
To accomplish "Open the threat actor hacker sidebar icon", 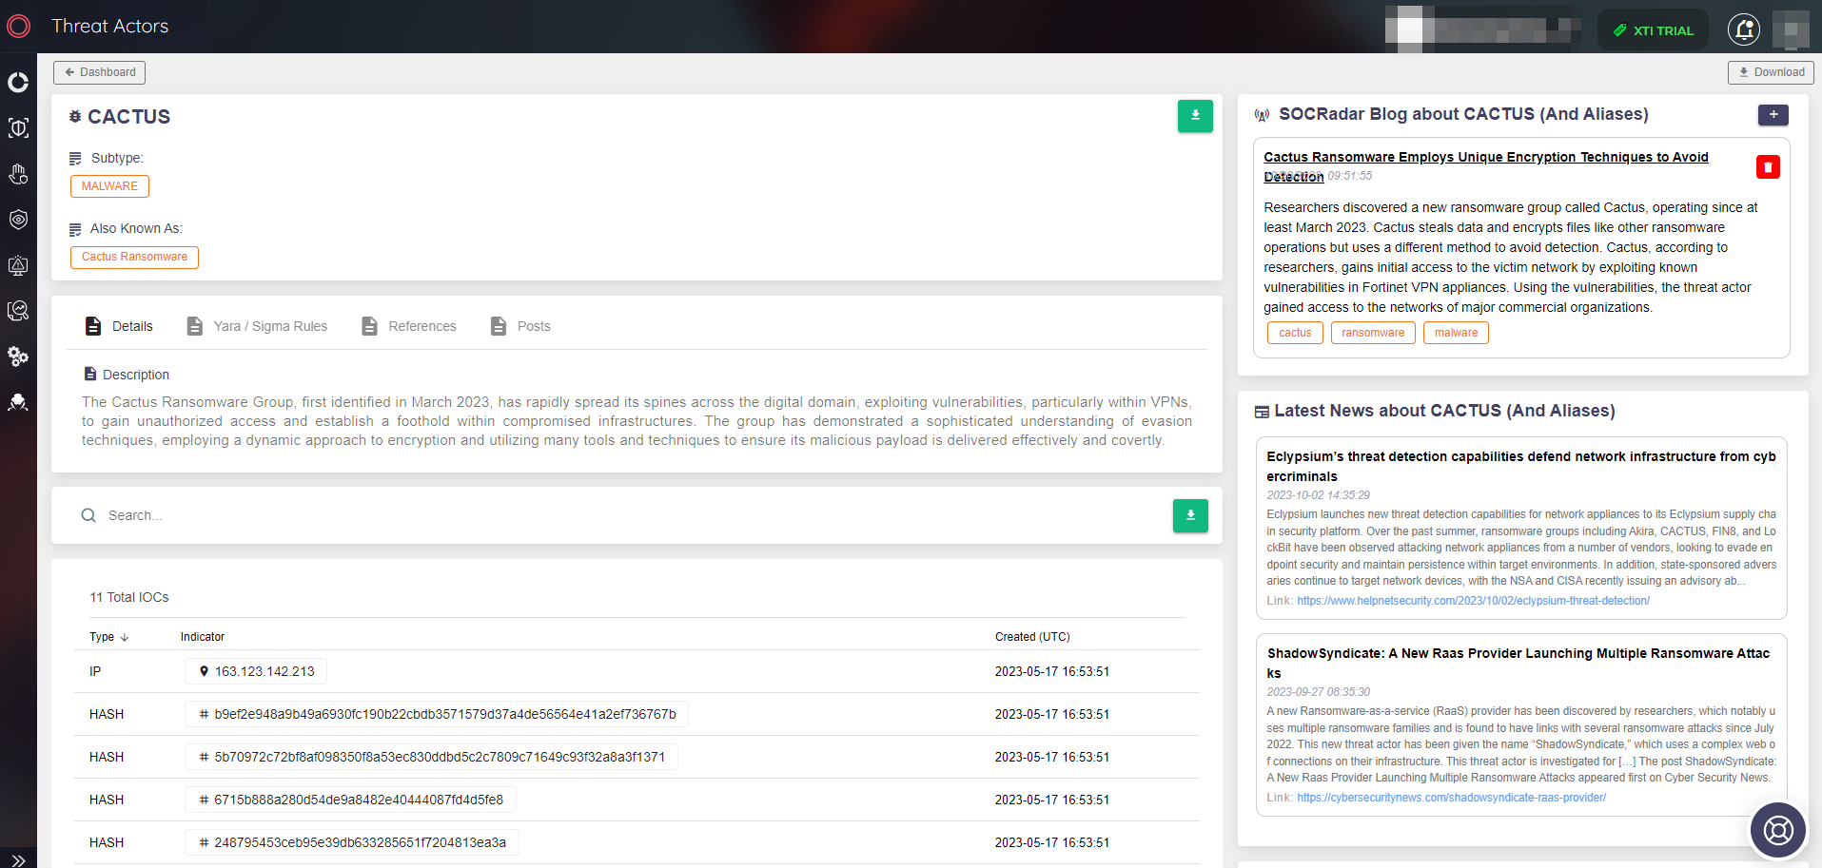I will (x=18, y=402).
